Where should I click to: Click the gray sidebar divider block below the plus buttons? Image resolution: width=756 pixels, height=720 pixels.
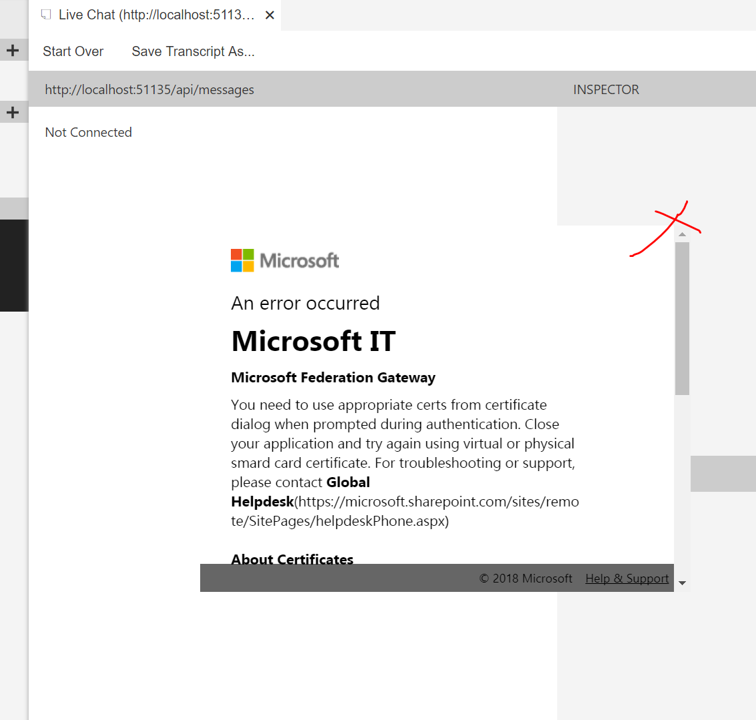tap(13, 208)
